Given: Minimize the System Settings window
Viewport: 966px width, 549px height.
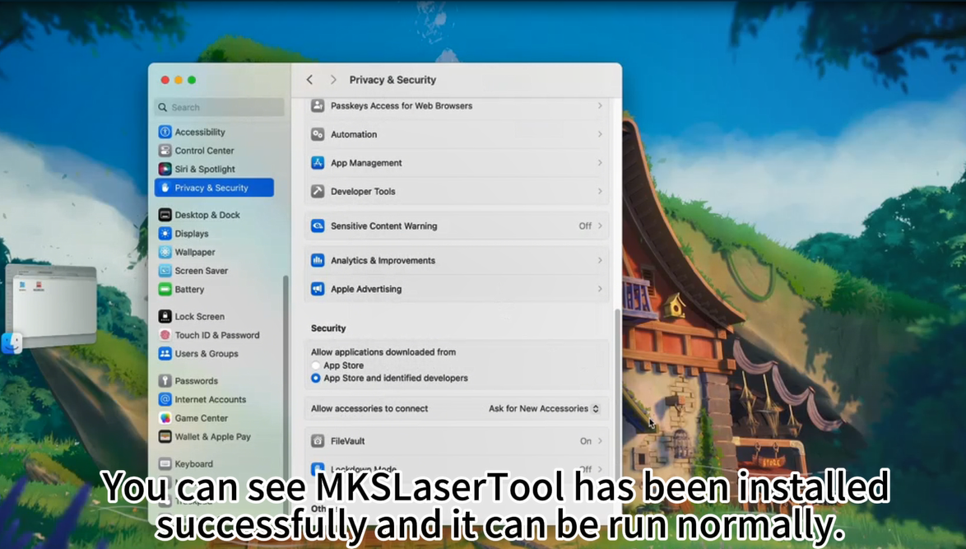Looking at the screenshot, I should tap(179, 80).
